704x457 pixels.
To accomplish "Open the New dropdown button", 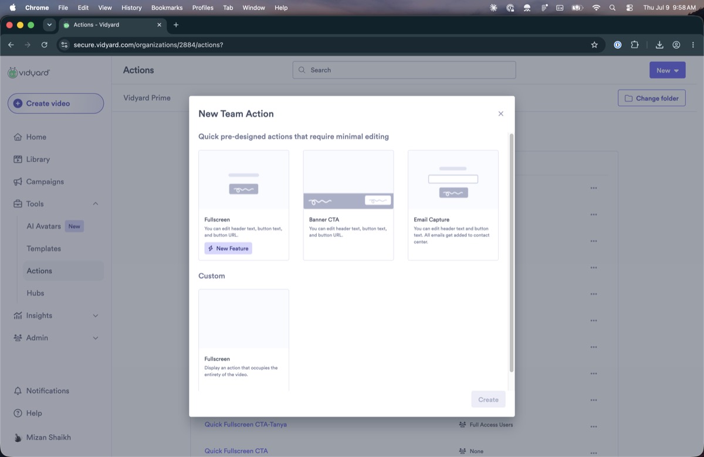I will (668, 70).
